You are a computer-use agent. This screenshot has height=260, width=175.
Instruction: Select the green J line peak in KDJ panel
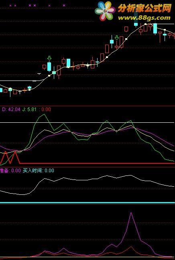click(44, 114)
